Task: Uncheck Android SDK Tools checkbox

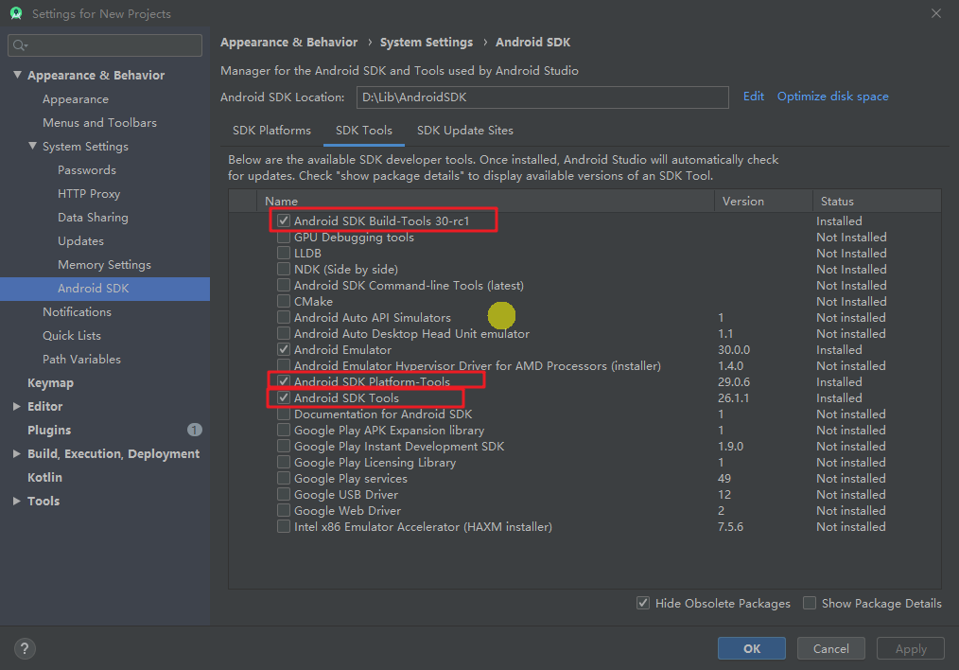Action: click(x=283, y=397)
